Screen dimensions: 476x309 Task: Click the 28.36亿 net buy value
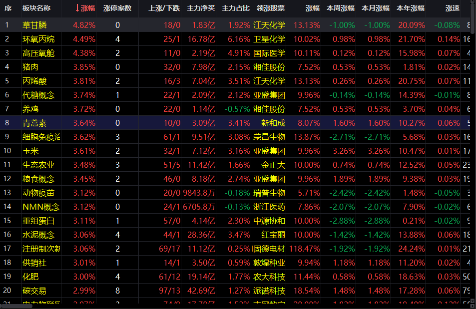201,235
